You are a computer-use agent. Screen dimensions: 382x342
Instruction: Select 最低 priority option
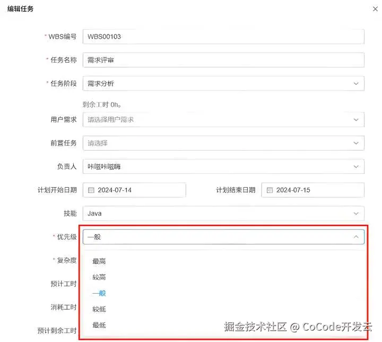[99, 325]
